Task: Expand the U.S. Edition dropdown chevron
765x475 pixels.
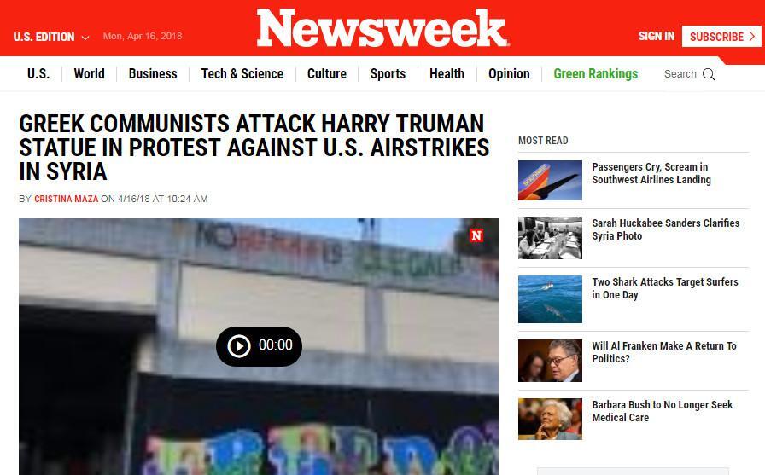Action: click(x=85, y=38)
